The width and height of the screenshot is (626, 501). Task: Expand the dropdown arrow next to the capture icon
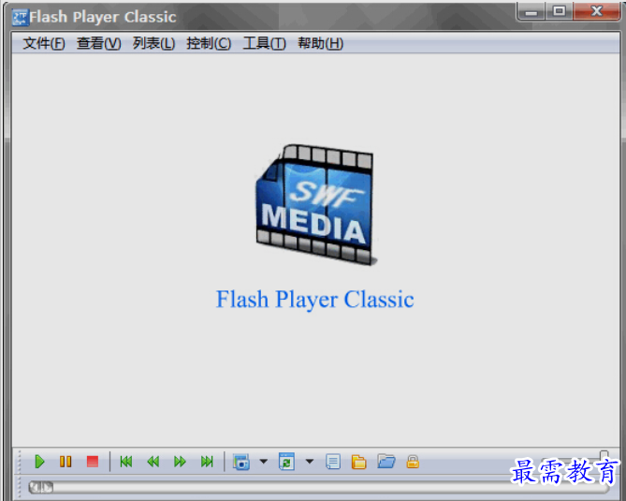(264, 462)
